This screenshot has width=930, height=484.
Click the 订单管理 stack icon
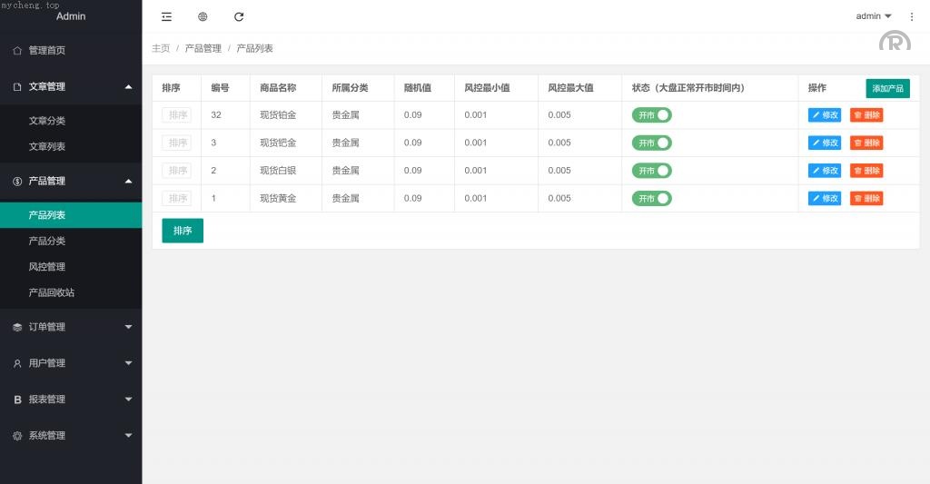pos(17,327)
